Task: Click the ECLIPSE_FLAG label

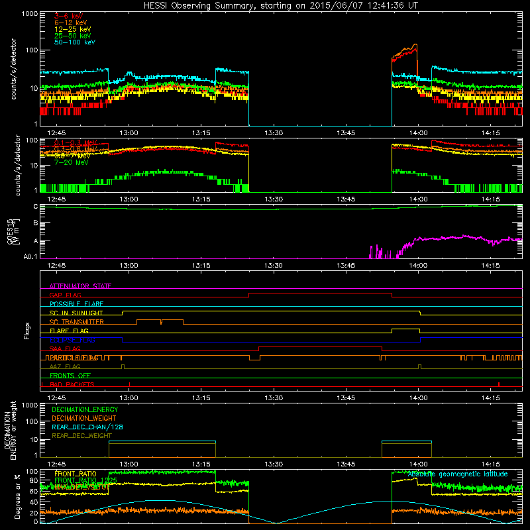Action: pos(72,340)
